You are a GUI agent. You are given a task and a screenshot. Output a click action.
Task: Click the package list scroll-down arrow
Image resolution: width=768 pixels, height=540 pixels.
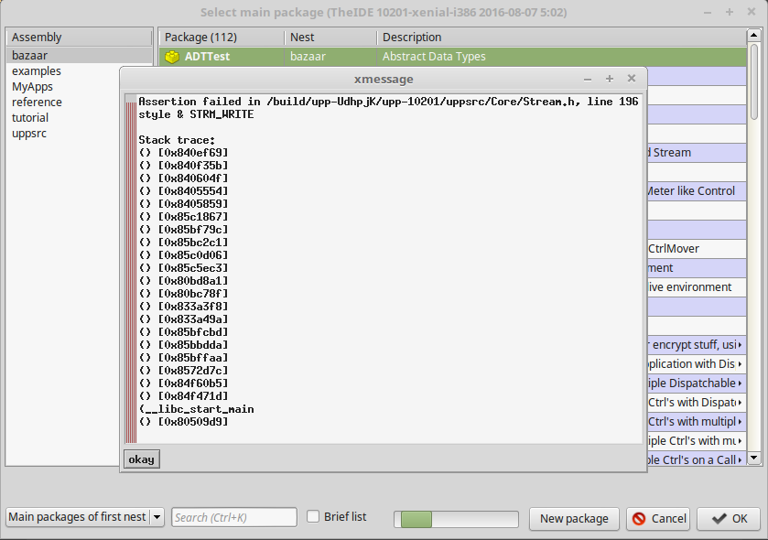(x=754, y=458)
